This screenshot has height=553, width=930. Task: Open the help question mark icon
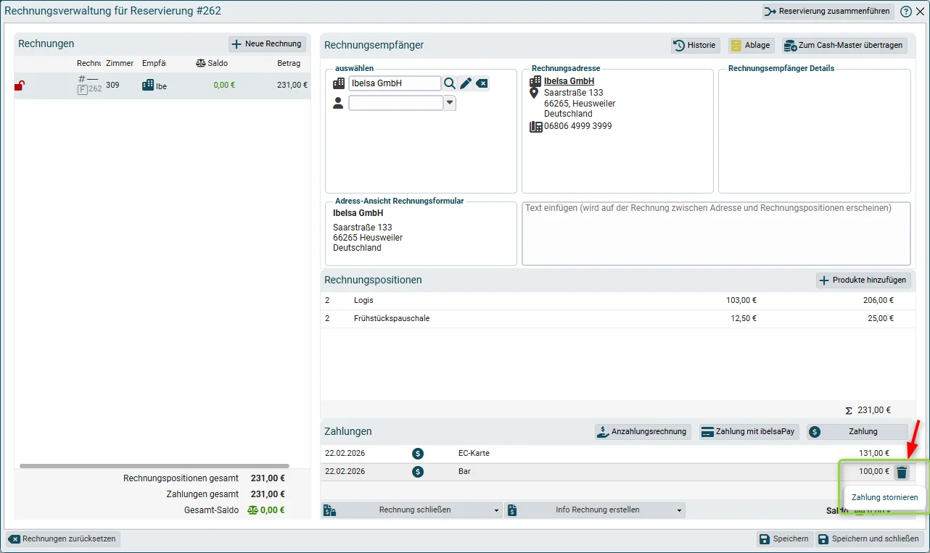pyautogui.click(x=906, y=12)
